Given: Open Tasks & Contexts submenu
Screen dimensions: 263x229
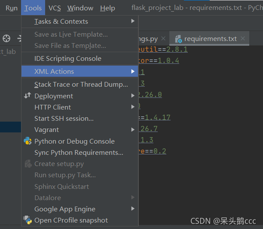Looking at the screenshot, I should [80, 22].
